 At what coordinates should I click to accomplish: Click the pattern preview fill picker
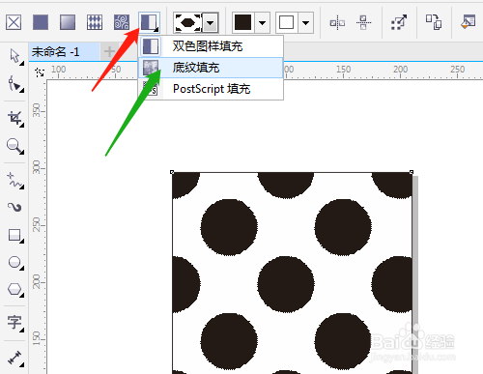coord(187,23)
